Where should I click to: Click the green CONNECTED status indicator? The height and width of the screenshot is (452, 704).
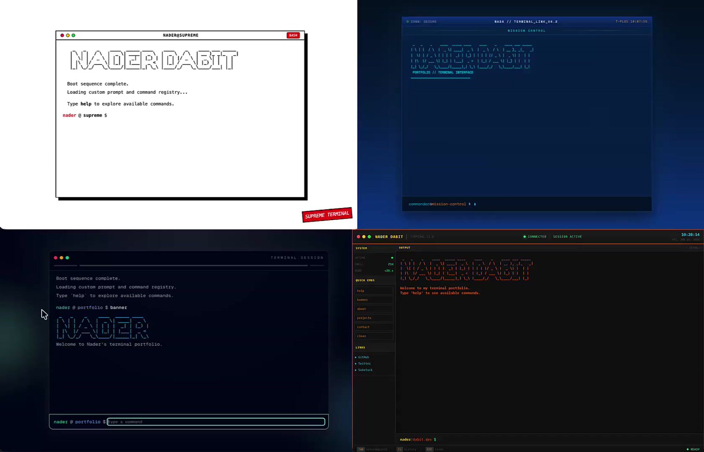coord(535,237)
